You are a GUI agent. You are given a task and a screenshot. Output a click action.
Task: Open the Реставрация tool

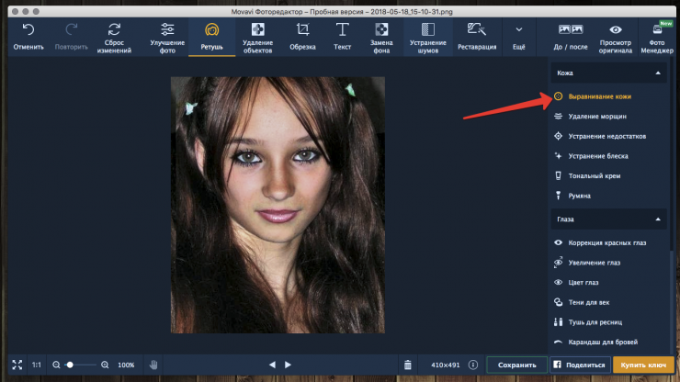point(477,37)
